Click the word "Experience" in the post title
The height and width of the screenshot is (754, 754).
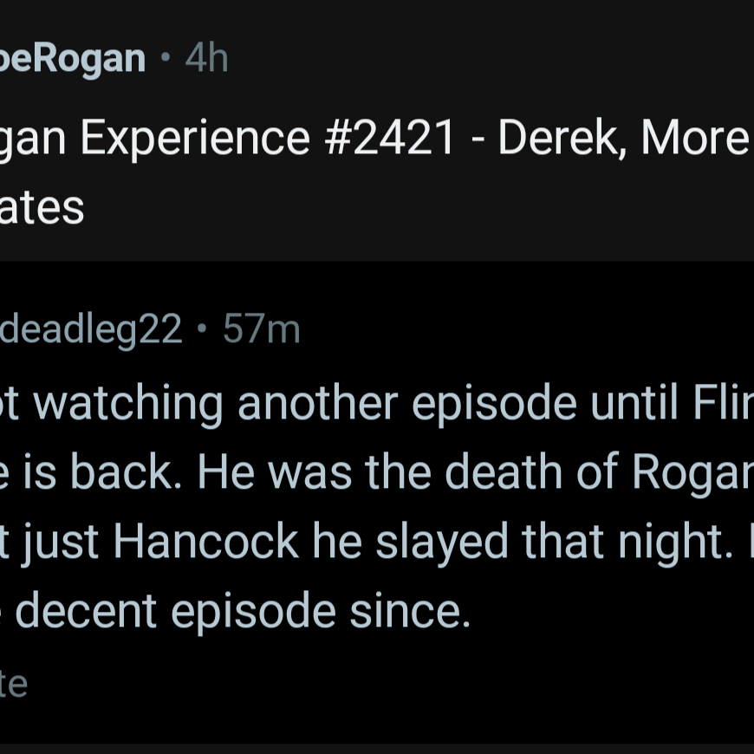pyautogui.click(x=195, y=140)
